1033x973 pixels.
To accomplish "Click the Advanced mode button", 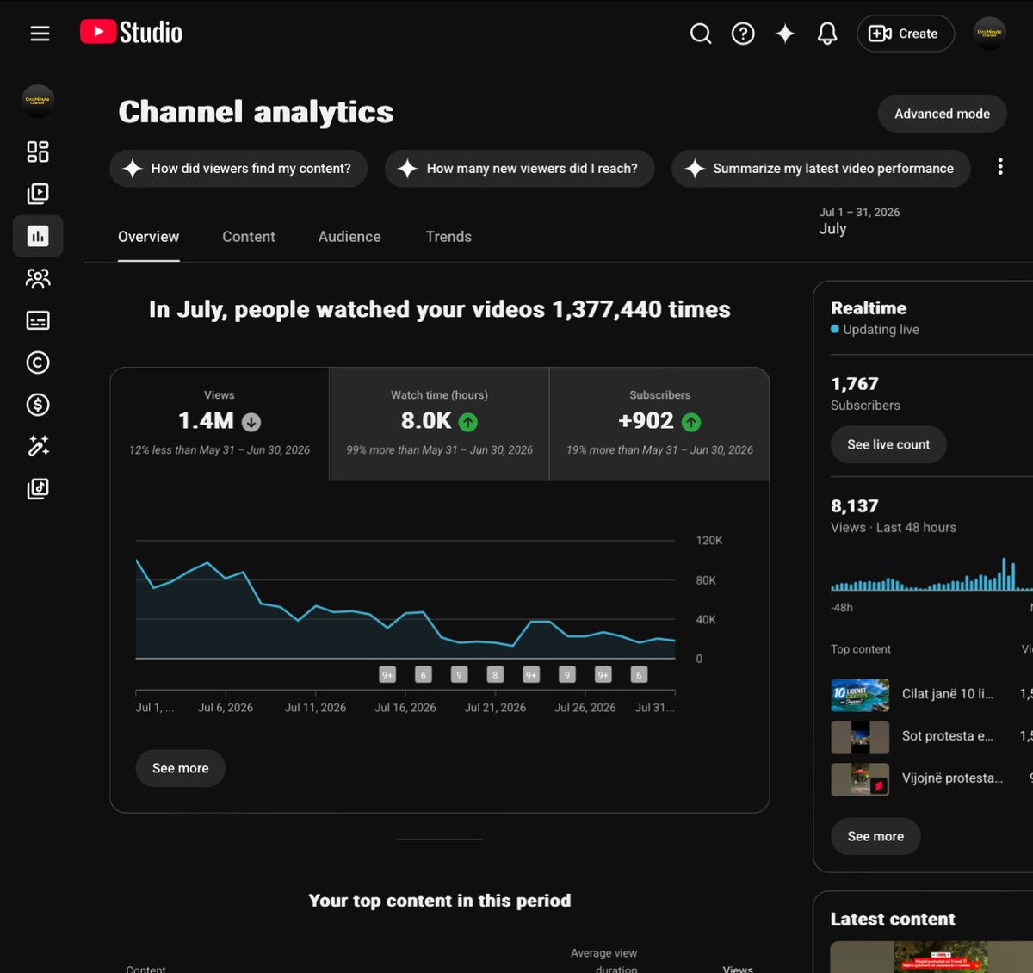I will coord(942,114).
